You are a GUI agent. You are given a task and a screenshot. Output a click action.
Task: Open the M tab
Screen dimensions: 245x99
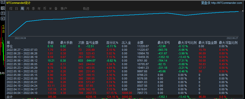50,9
